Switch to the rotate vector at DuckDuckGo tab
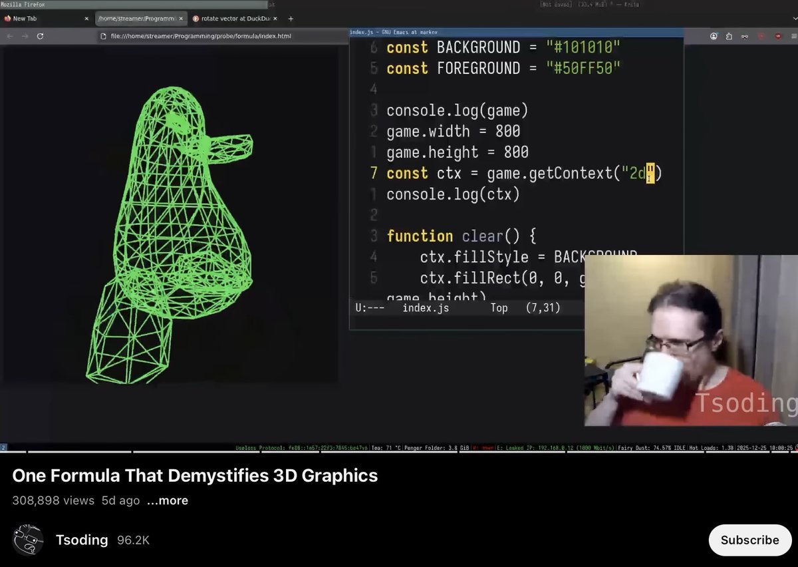The image size is (798, 567). coord(234,19)
